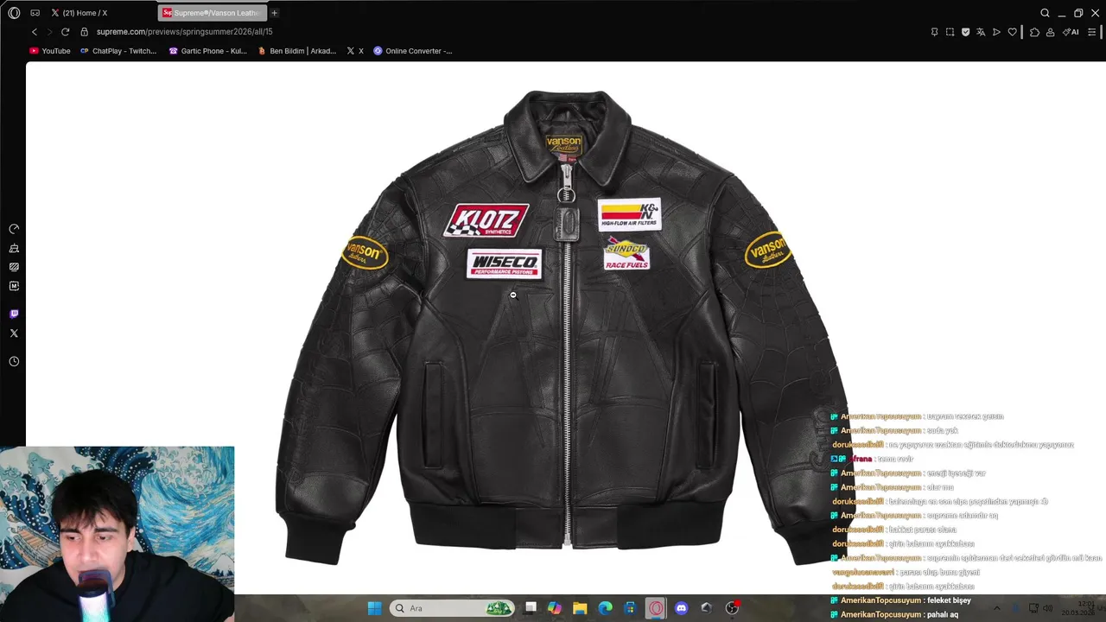
Task: Open browser tab search magnifier
Action: (x=1045, y=13)
